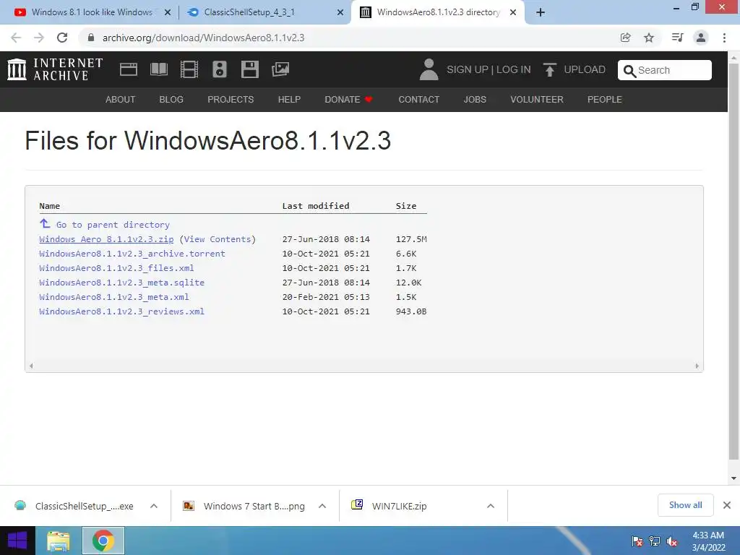Viewport: 740px width, 555px height.
Task: Open the media control icon in toolbar
Action: 677,38
